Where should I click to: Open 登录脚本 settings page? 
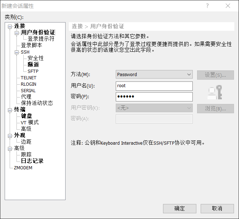coord(32,45)
